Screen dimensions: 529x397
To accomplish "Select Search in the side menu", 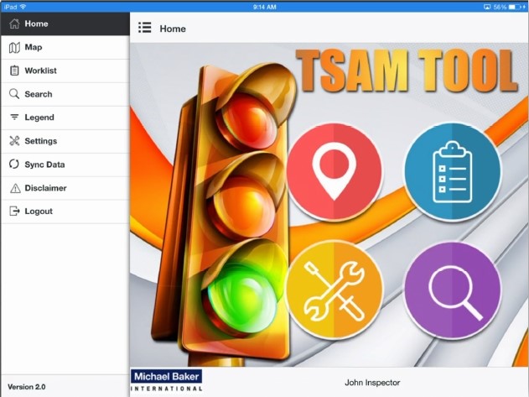I will 39,94.
